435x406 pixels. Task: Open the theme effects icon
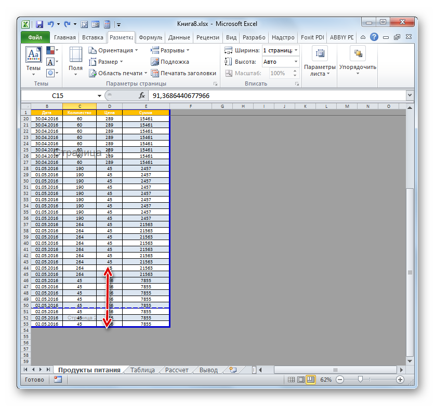point(52,73)
